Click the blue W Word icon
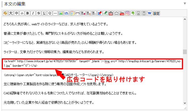Viewport: 189px width, 111px height. (149, 13)
